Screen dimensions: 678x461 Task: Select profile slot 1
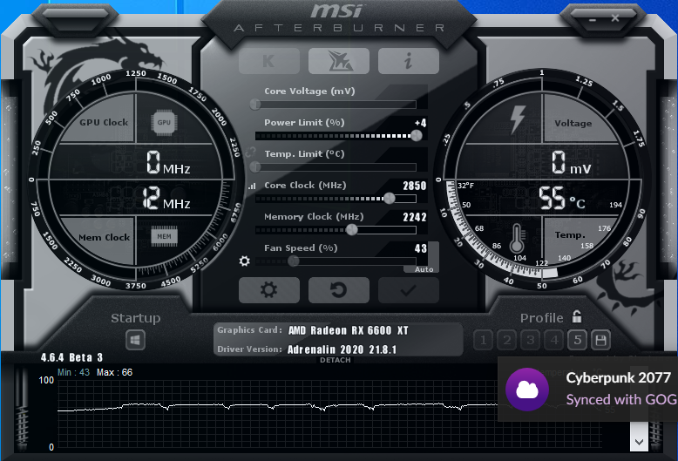pos(484,341)
